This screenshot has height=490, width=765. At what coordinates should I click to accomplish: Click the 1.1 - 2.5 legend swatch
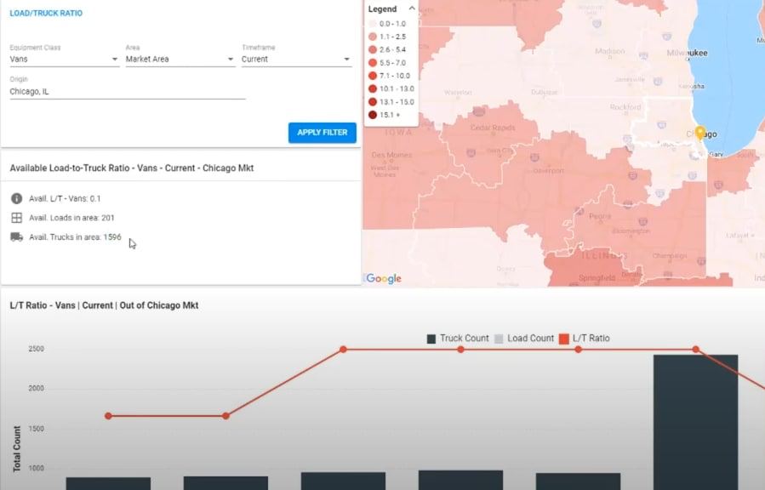[373, 37]
